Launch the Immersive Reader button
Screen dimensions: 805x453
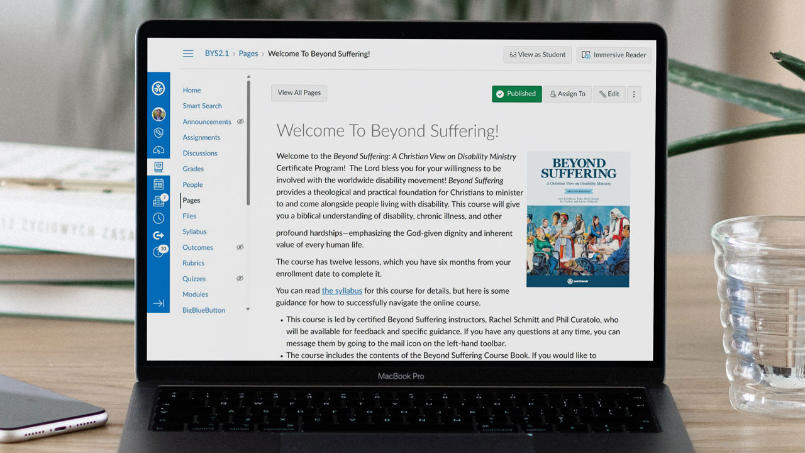pos(614,55)
